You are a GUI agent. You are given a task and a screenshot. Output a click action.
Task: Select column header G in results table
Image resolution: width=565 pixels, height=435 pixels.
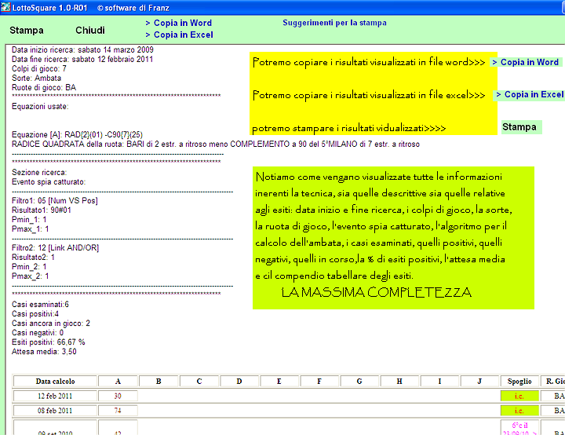click(x=359, y=382)
